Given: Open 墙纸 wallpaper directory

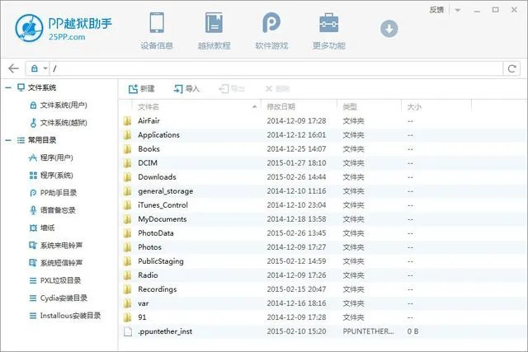Looking at the screenshot, I should pyautogui.click(x=42, y=228).
